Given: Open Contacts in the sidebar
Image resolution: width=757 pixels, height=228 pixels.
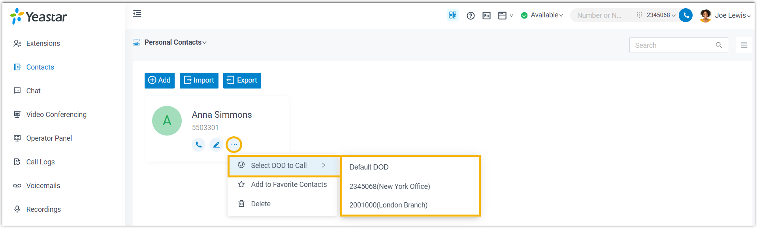Looking at the screenshot, I should 40,67.
